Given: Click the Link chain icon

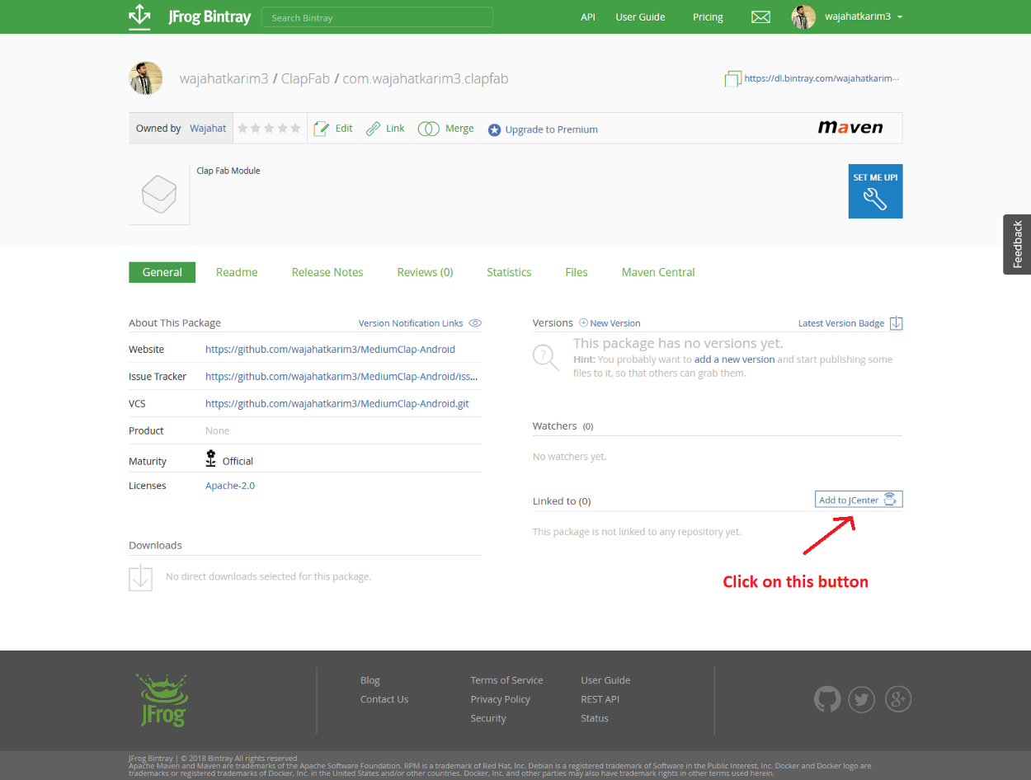Looking at the screenshot, I should [x=374, y=129].
